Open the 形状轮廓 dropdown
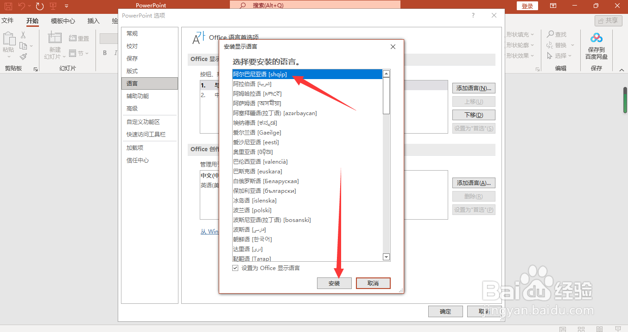This screenshot has width=628, height=332. pyautogui.click(x=520, y=45)
